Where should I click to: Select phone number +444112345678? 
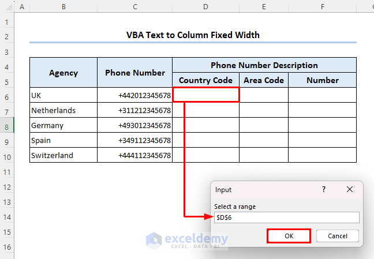pos(134,155)
